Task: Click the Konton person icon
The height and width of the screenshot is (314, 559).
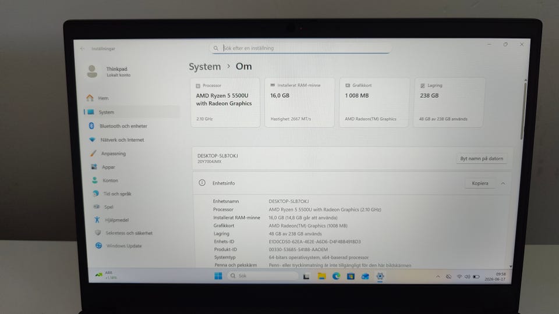Action: coord(95,180)
